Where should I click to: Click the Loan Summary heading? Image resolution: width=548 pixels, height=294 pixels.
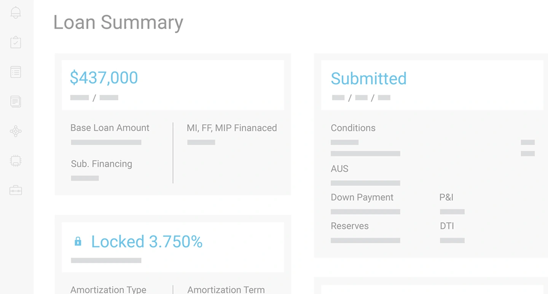(x=118, y=22)
